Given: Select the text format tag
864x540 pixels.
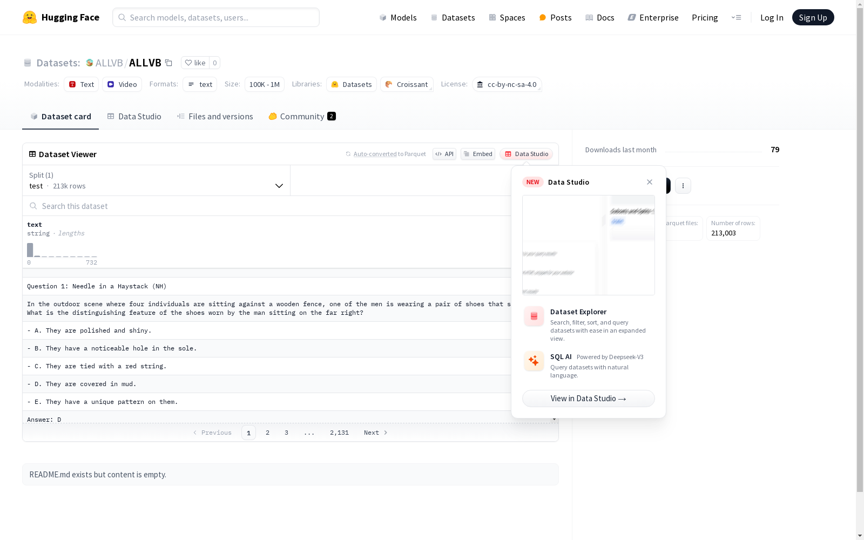Looking at the screenshot, I should (200, 84).
